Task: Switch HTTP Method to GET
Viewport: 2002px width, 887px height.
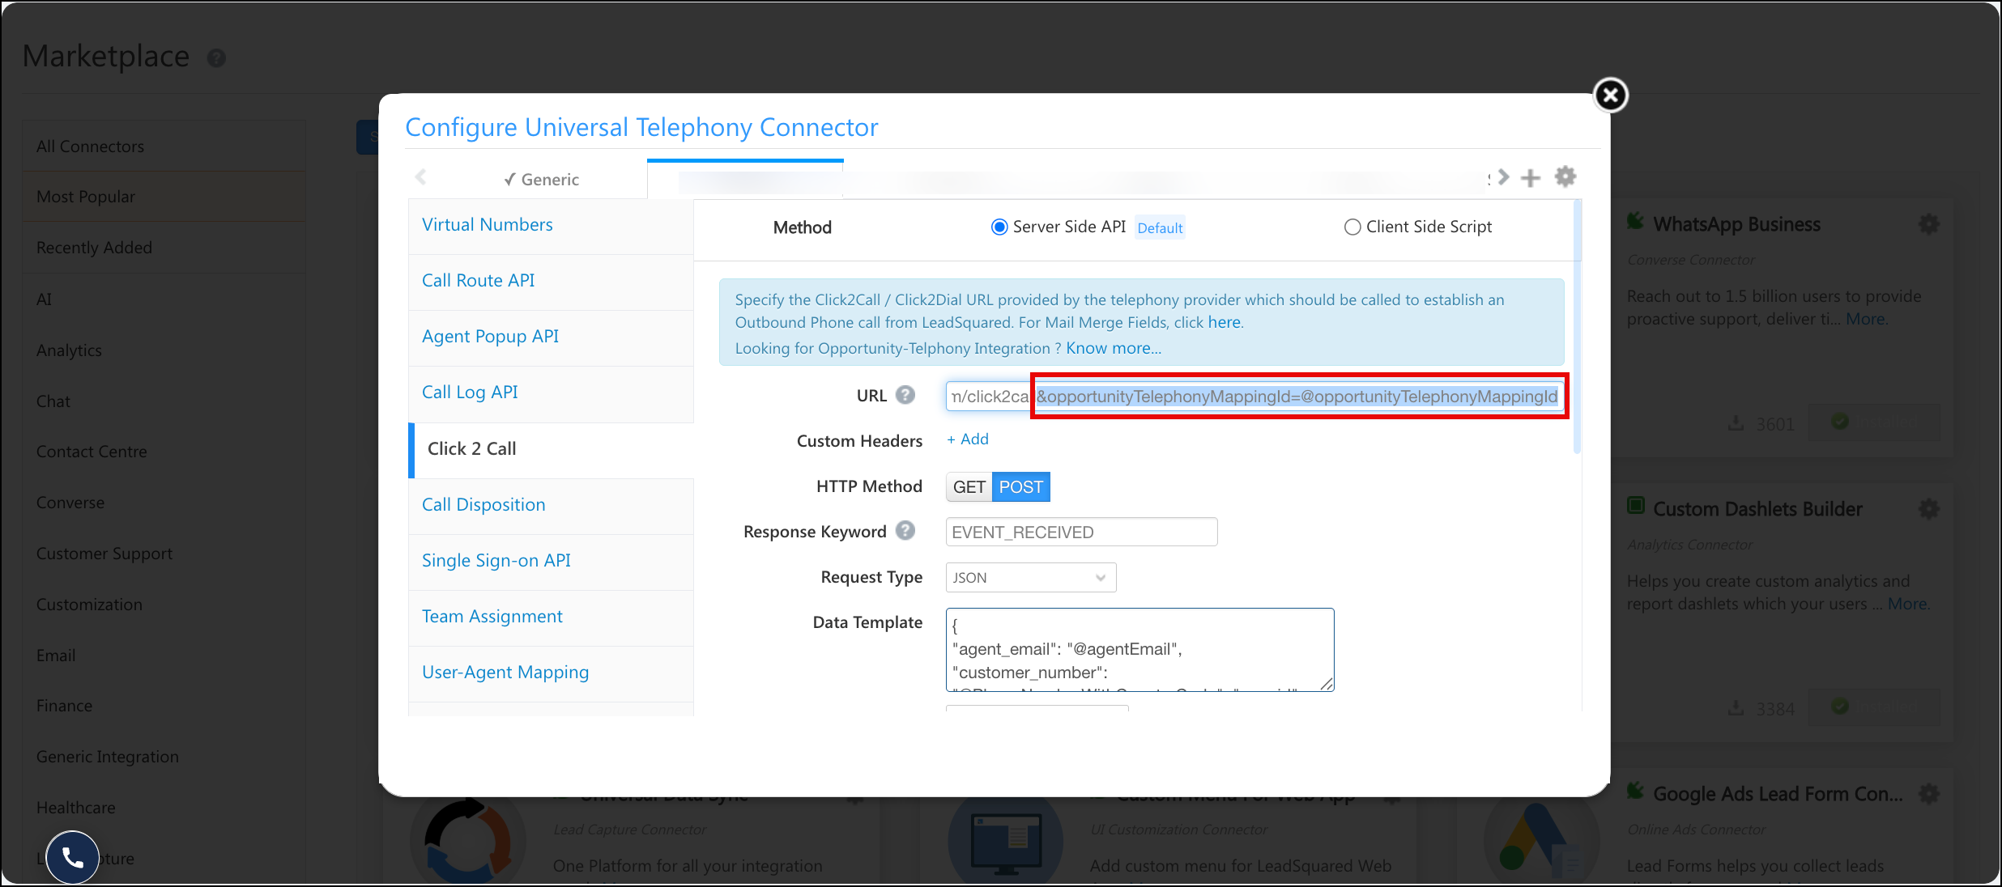Action: pyautogui.click(x=969, y=487)
